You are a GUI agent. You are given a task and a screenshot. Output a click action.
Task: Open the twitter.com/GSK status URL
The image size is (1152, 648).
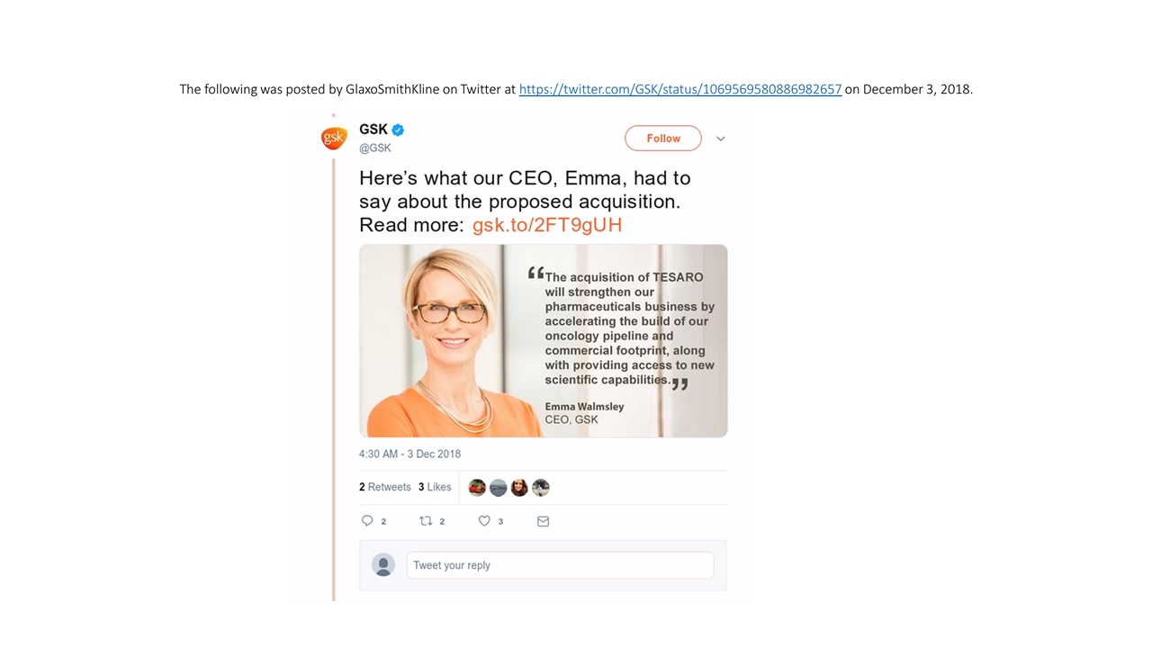click(680, 89)
